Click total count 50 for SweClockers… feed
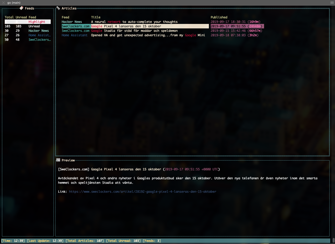This screenshot has height=244, width=335. (x=7, y=40)
